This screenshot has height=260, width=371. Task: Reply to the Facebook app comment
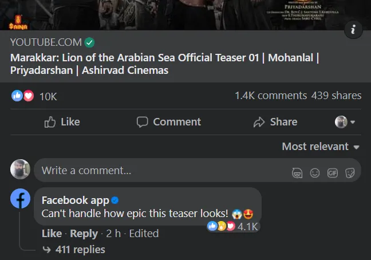point(84,234)
